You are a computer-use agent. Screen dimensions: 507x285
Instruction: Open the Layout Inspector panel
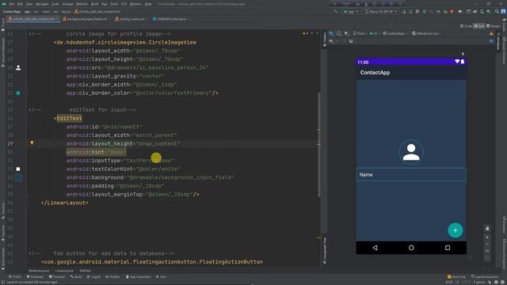pyautogui.click(x=485, y=277)
